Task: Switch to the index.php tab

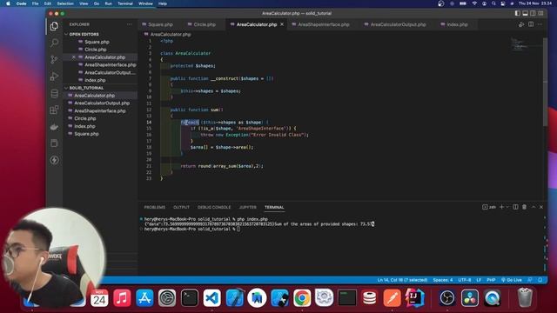Action: pos(457,24)
